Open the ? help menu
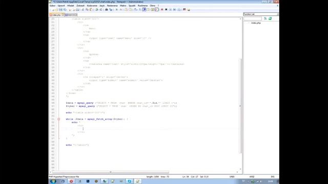 158,6
